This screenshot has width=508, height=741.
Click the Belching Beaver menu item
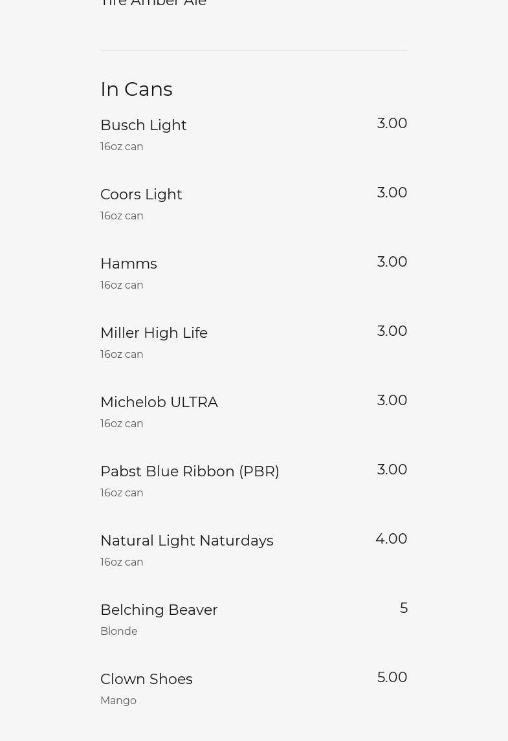159,610
